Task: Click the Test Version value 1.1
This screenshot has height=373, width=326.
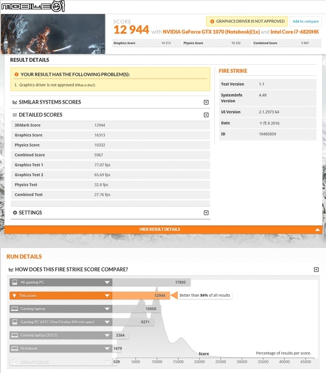Action: click(x=262, y=84)
